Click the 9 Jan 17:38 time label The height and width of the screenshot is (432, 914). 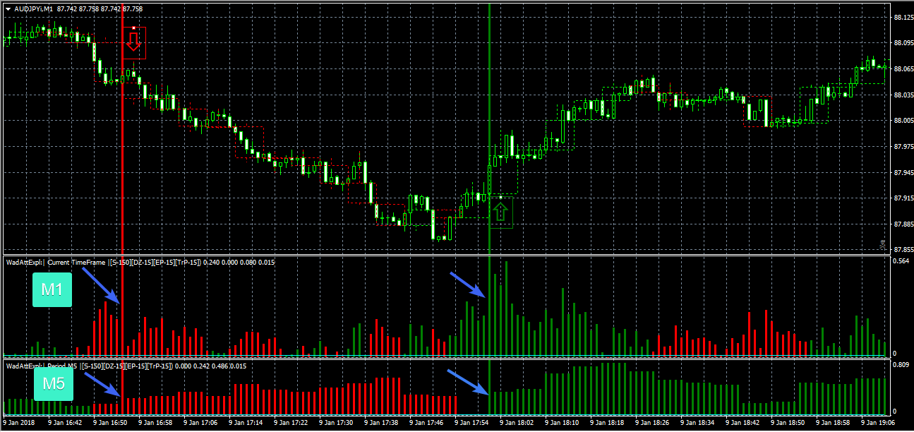(382, 423)
